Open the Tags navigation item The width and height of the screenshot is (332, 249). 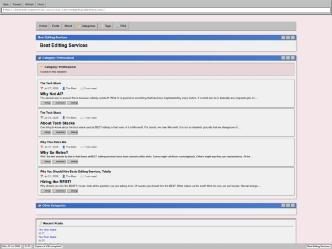click(106, 26)
